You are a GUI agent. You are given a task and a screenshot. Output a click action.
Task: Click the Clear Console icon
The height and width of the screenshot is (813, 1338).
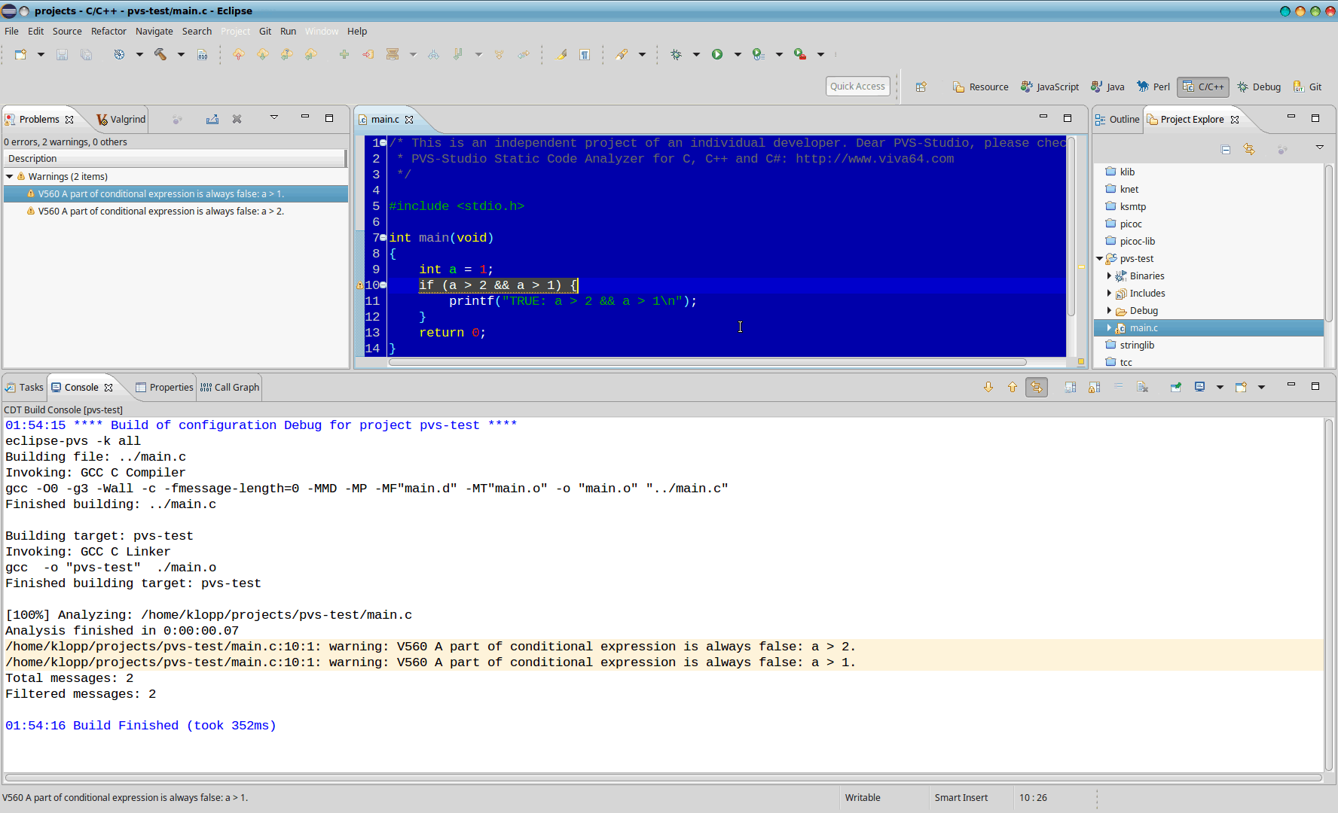click(1142, 387)
